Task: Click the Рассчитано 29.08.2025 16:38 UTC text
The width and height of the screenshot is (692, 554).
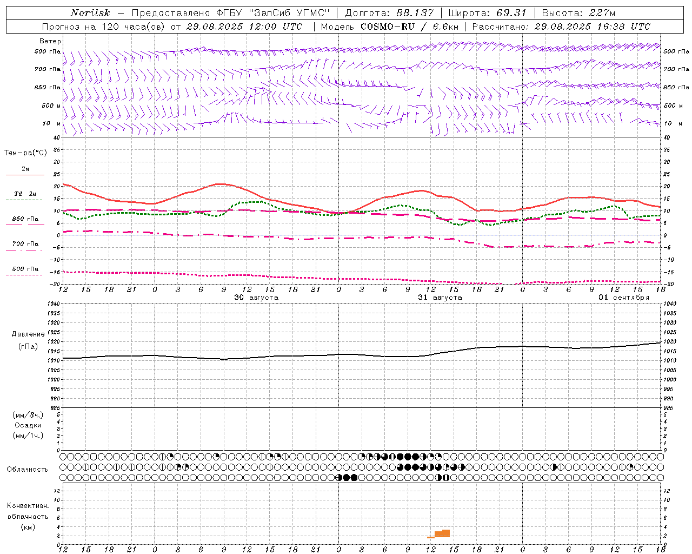Action: pyautogui.click(x=561, y=27)
